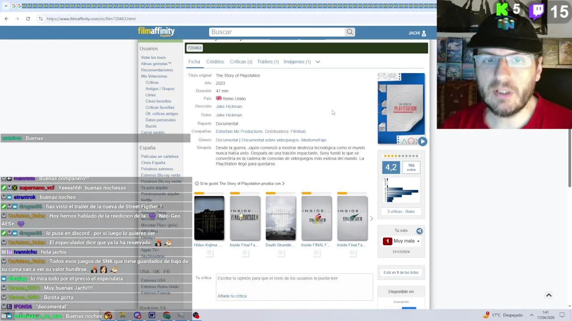This screenshot has height=321, width=572.
Task: Click the scroll-to-top arrow icon
Action: click(549, 295)
